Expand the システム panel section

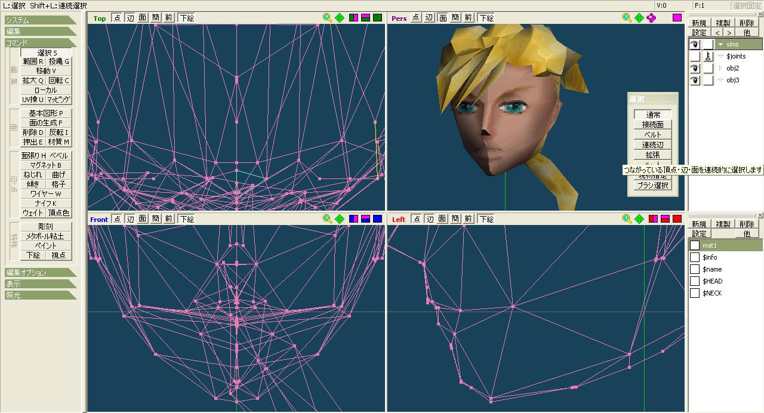(41, 20)
